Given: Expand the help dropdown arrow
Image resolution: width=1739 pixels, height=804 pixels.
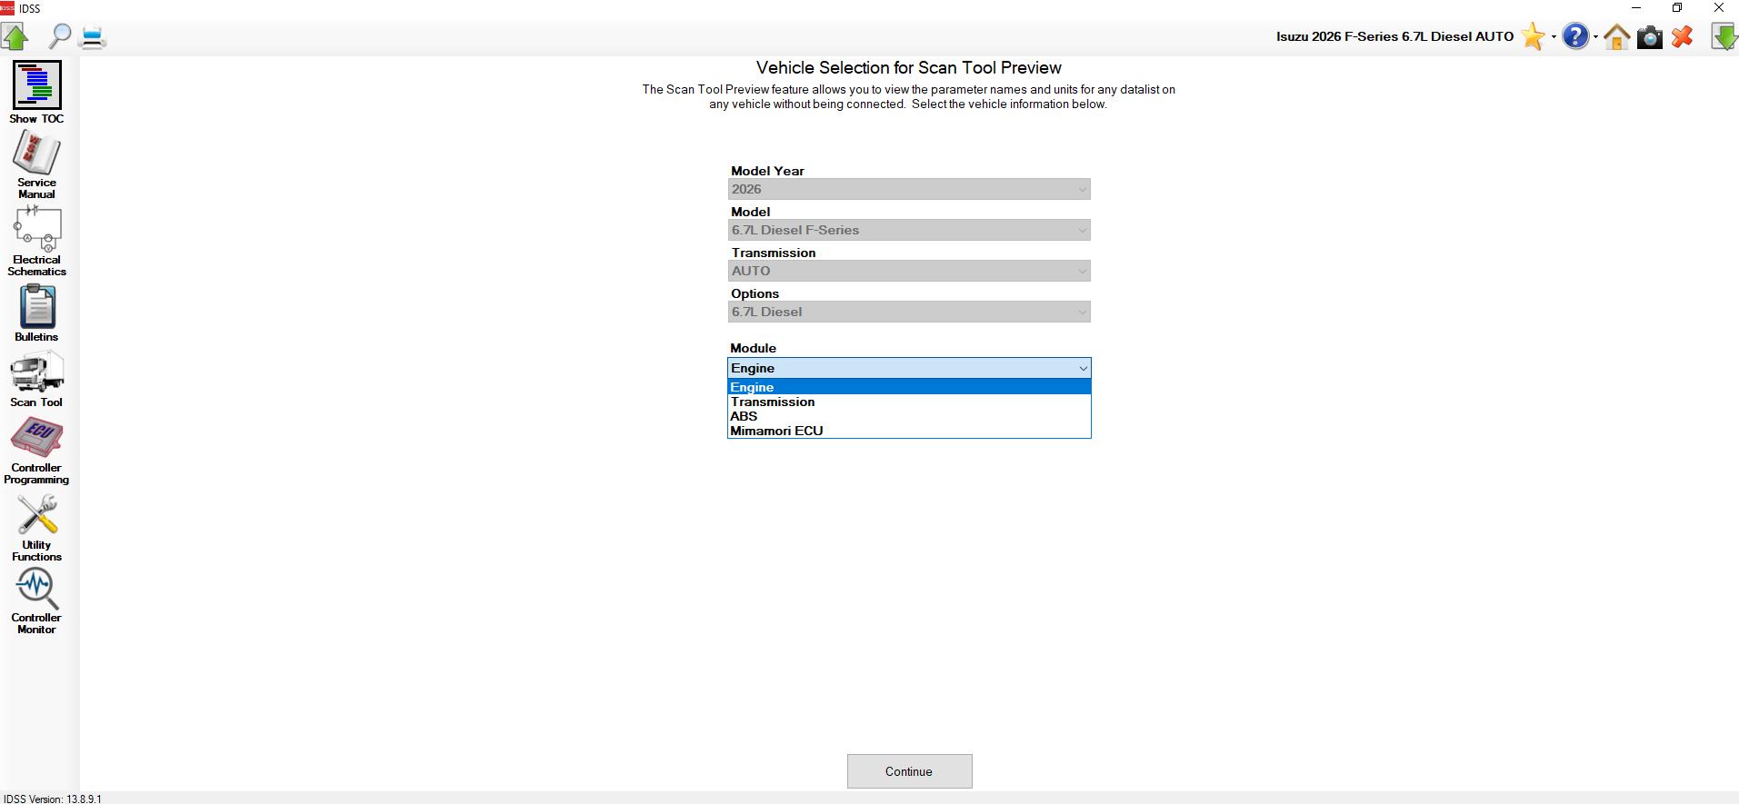Looking at the screenshot, I should (1595, 37).
